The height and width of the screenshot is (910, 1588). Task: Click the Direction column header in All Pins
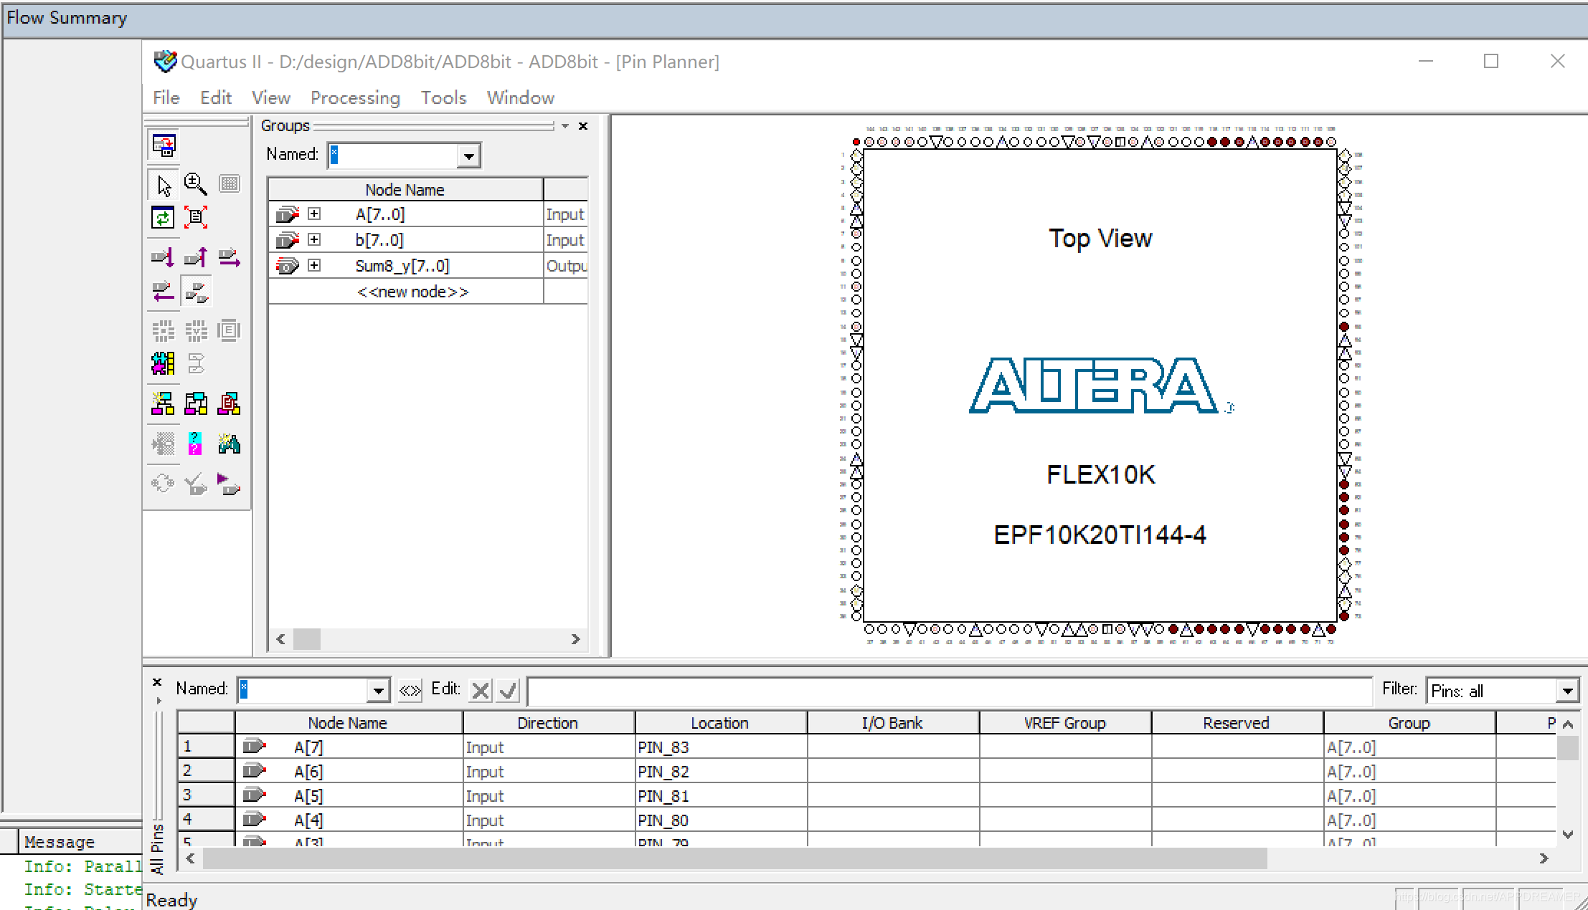tap(548, 722)
